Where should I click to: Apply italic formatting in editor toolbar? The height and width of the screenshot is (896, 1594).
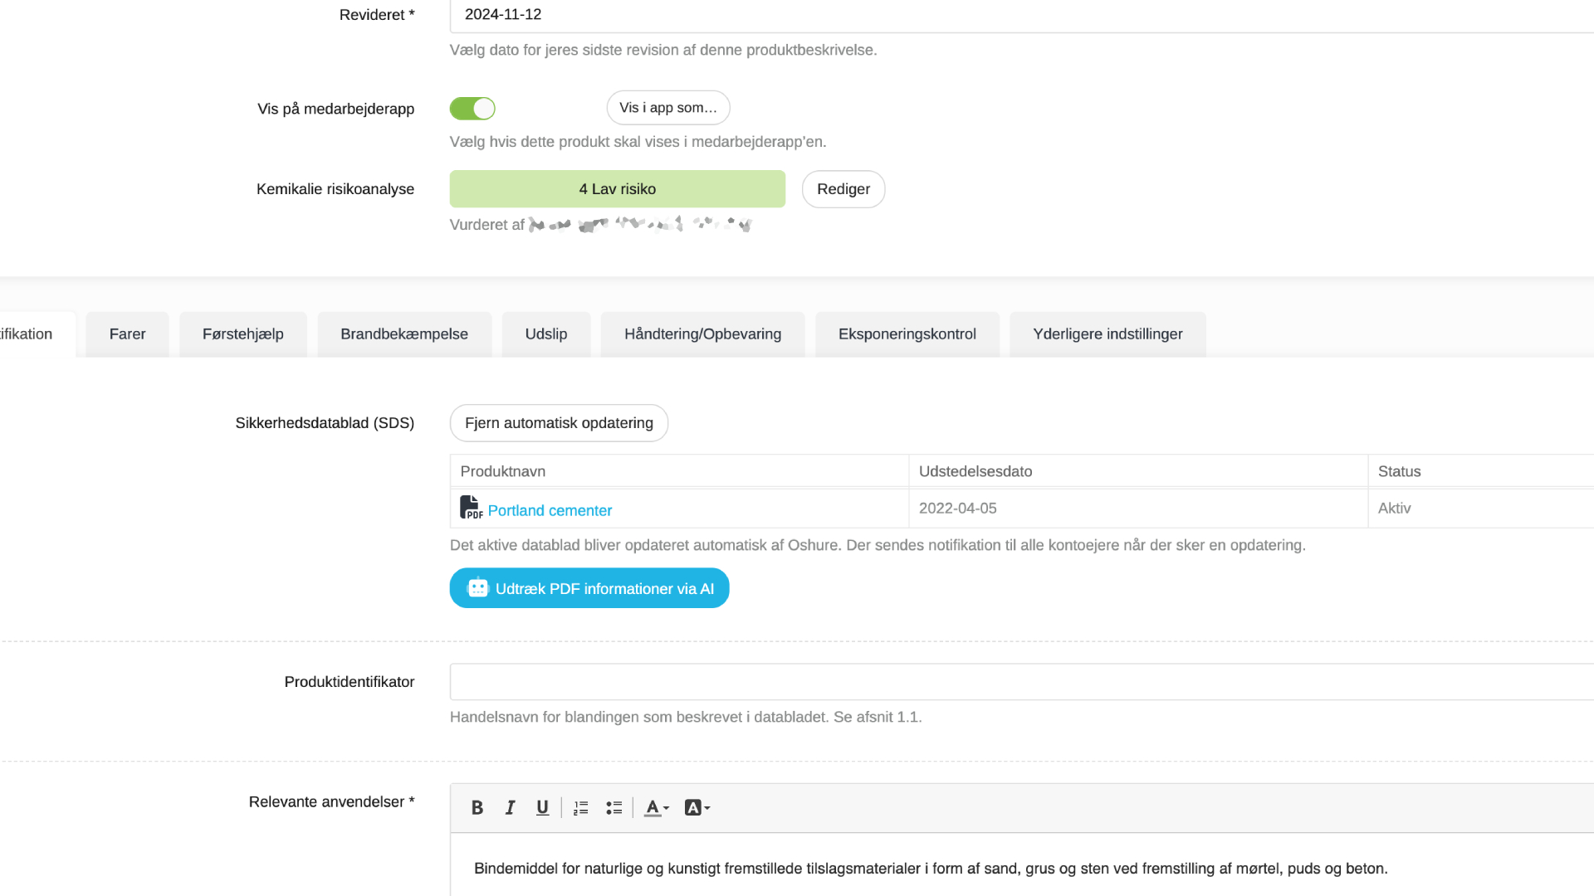[x=510, y=807]
